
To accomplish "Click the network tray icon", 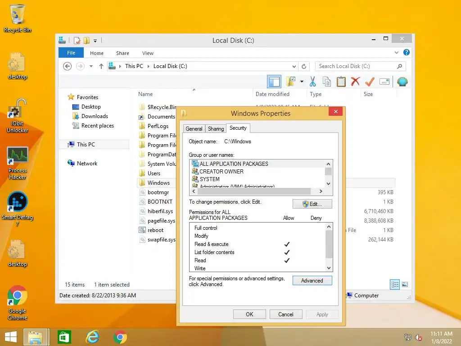I will (408, 337).
